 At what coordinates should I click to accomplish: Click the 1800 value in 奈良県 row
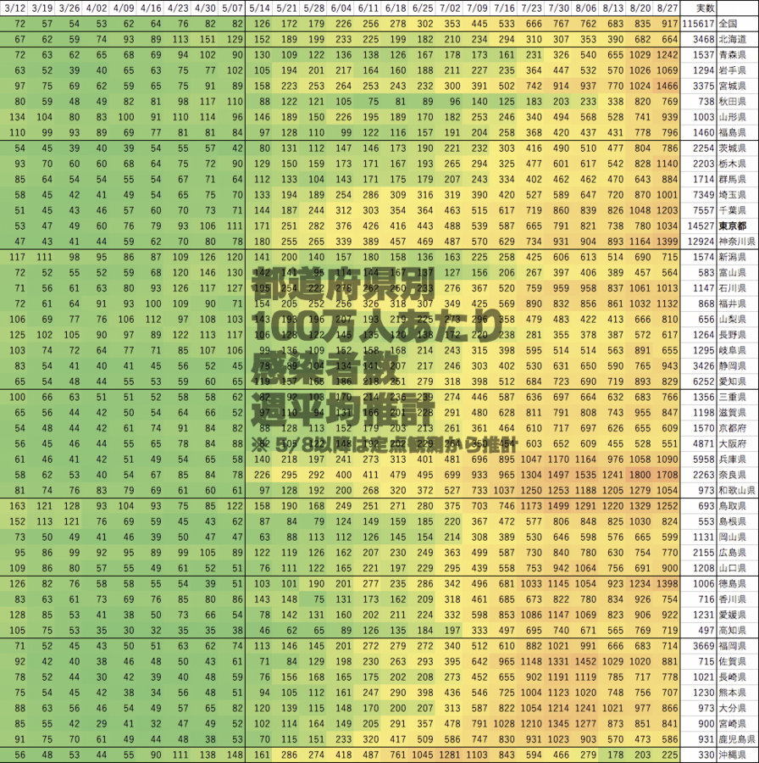pyautogui.click(x=640, y=475)
